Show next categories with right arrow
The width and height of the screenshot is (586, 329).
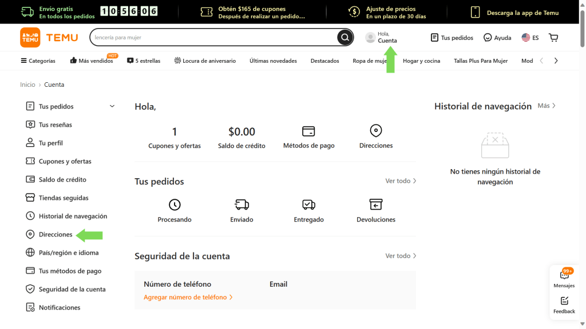tap(556, 61)
